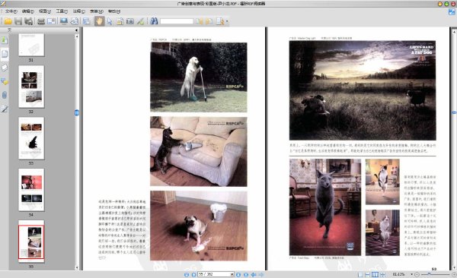Click the blue icon at top-right corner
This screenshot has height=278, width=457.
(x=452, y=12)
